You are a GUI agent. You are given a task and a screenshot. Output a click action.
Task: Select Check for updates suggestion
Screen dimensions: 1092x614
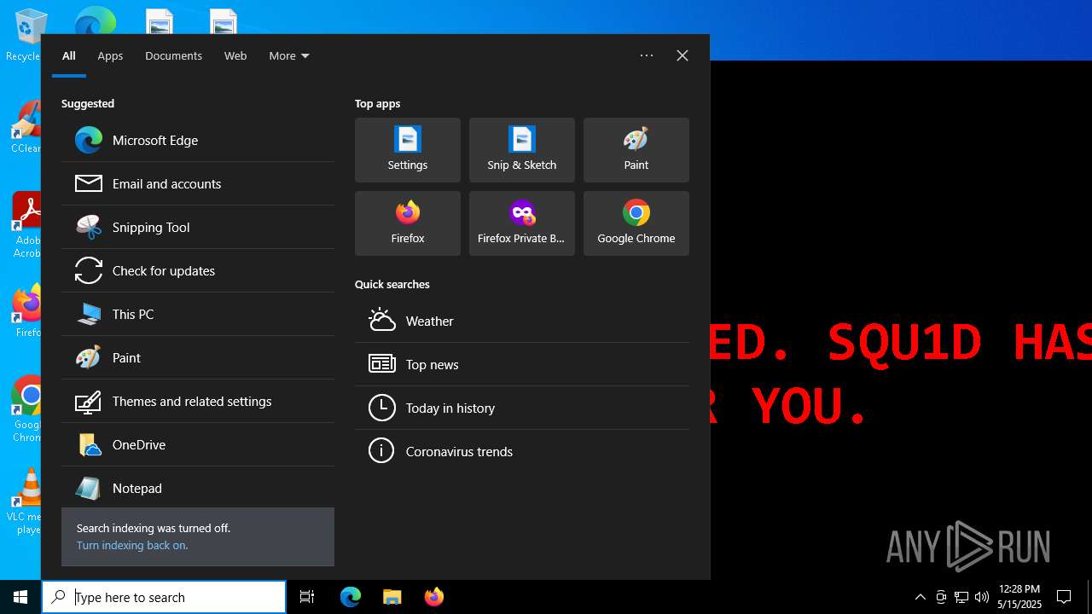pos(198,270)
